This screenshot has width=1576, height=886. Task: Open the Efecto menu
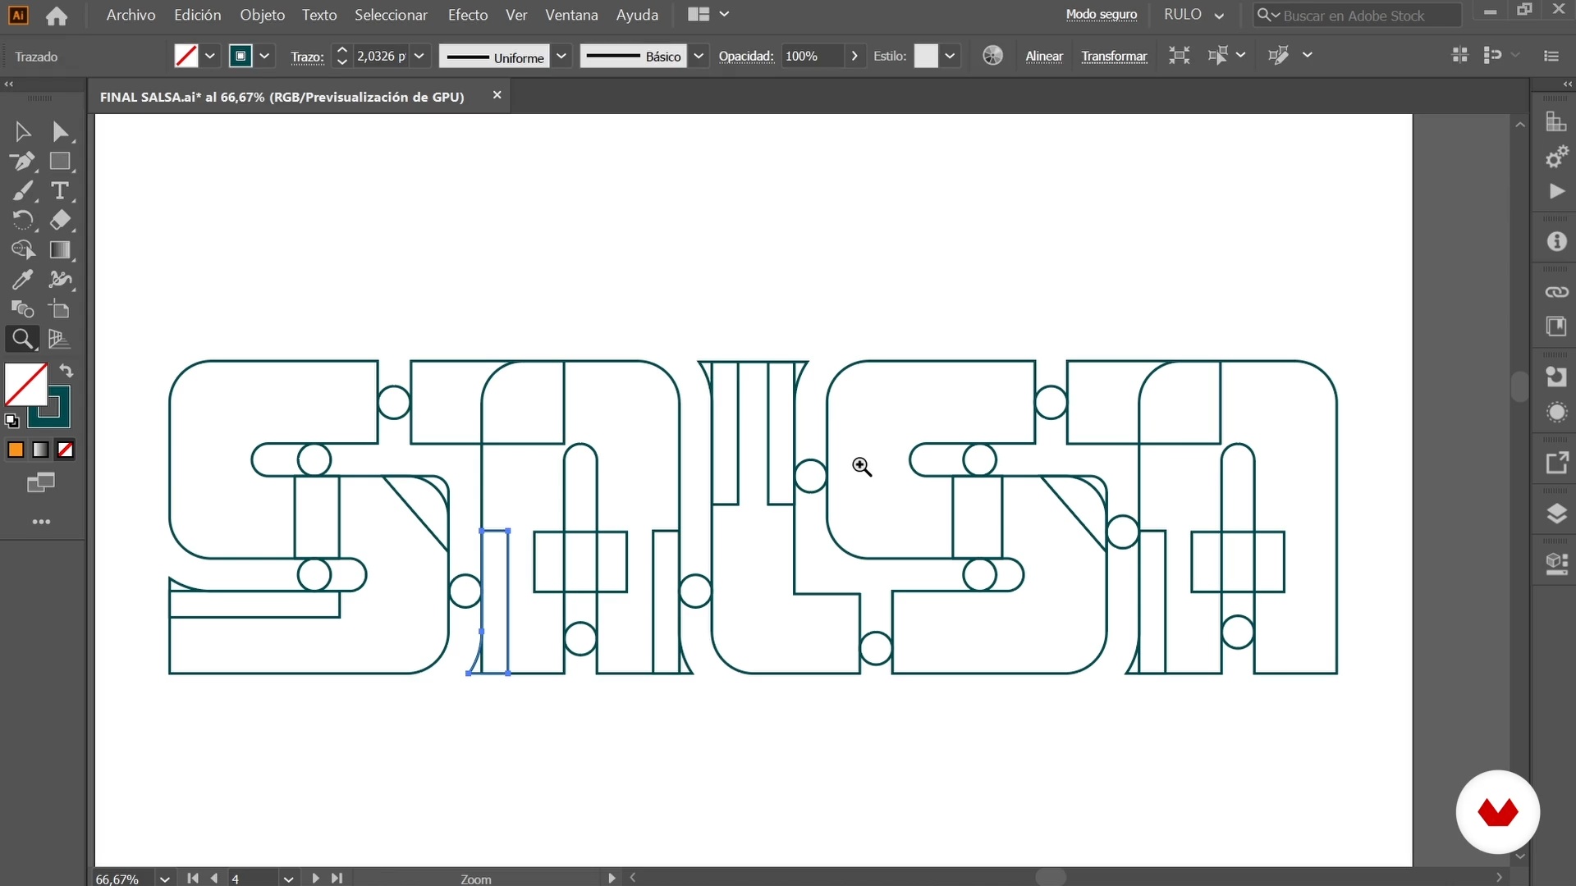tap(468, 15)
